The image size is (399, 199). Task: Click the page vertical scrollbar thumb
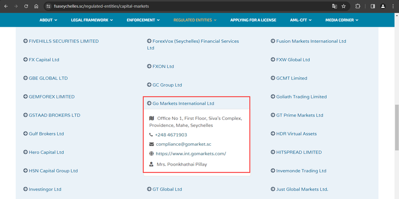397,127
